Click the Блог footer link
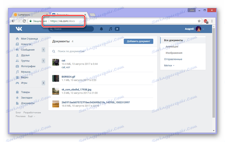Viewport: 225px width, 142px height. click(x=18, y=113)
